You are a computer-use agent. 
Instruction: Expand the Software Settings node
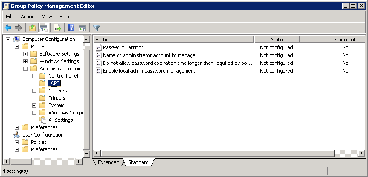pos(25,54)
